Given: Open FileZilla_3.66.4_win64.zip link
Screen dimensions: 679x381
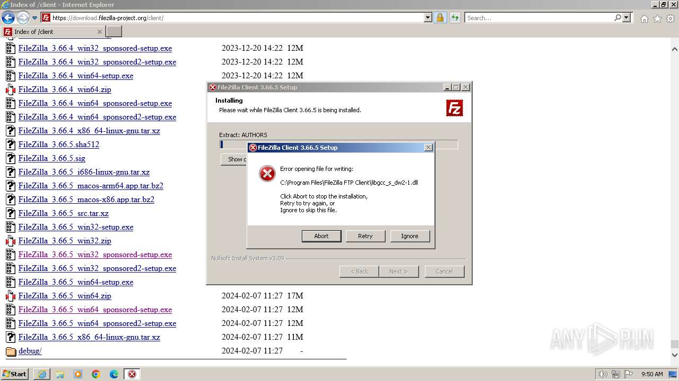Looking at the screenshot, I should tap(65, 89).
